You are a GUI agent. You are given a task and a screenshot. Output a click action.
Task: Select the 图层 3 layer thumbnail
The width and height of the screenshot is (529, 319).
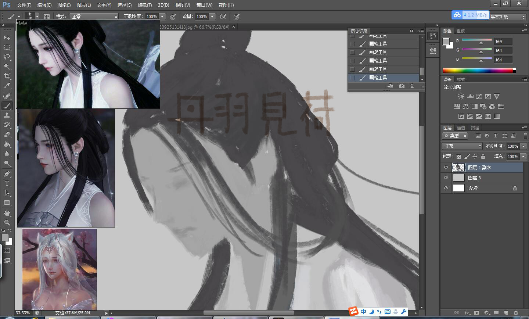point(459,178)
